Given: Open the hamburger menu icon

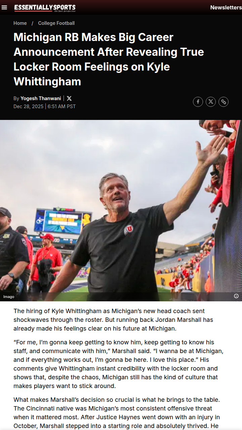Looking at the screenshot, I should tap(4, 7).
